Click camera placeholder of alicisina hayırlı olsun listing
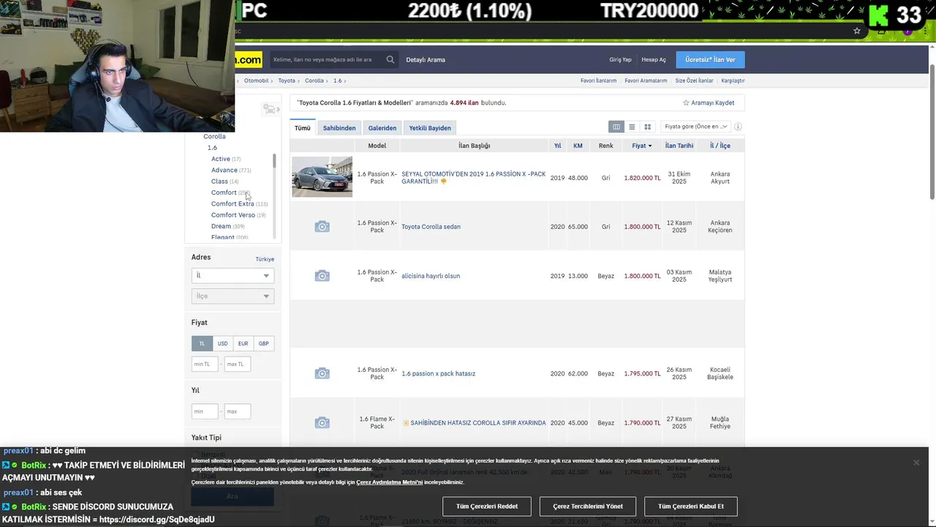Viewport: 936px width, 527px height. [322, 276]
